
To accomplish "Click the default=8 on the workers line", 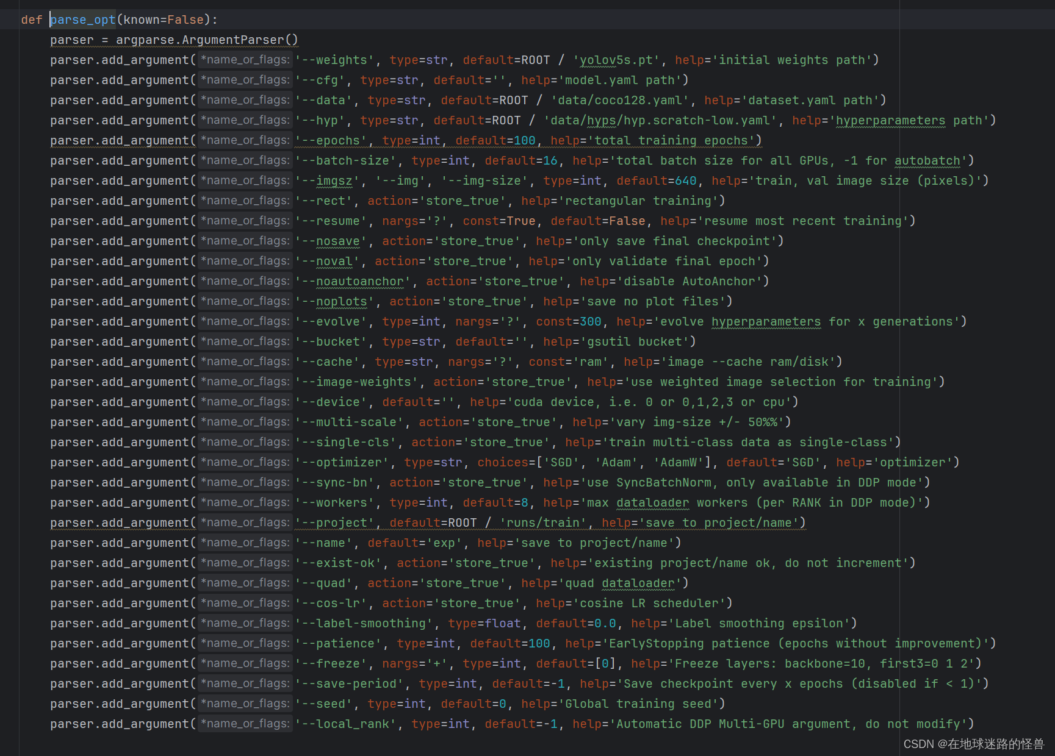I will pos(495,502).
